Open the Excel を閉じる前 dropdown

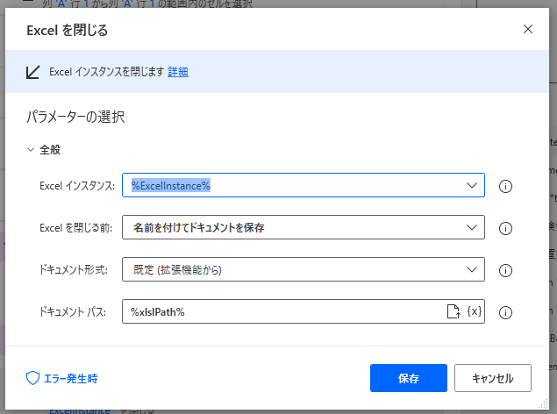pyautogui.click(x=472, y=227)
